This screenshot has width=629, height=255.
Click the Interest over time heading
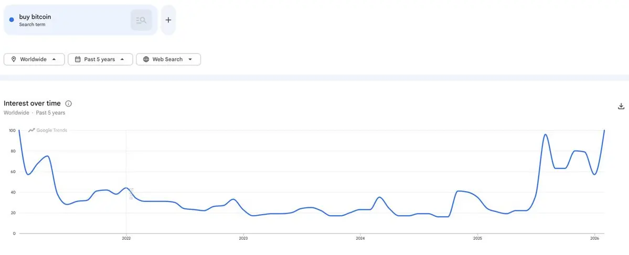click(32, 103)
